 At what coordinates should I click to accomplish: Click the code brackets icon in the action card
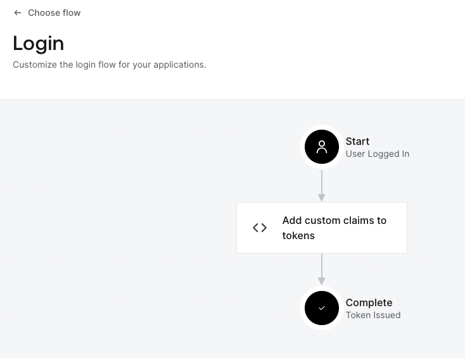pos(260,228)
